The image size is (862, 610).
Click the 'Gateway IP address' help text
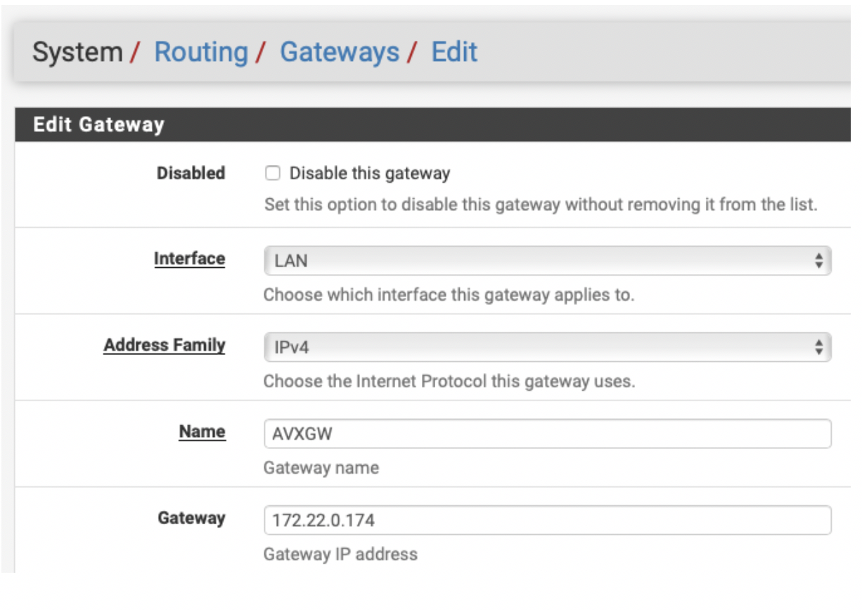(340, 554)
